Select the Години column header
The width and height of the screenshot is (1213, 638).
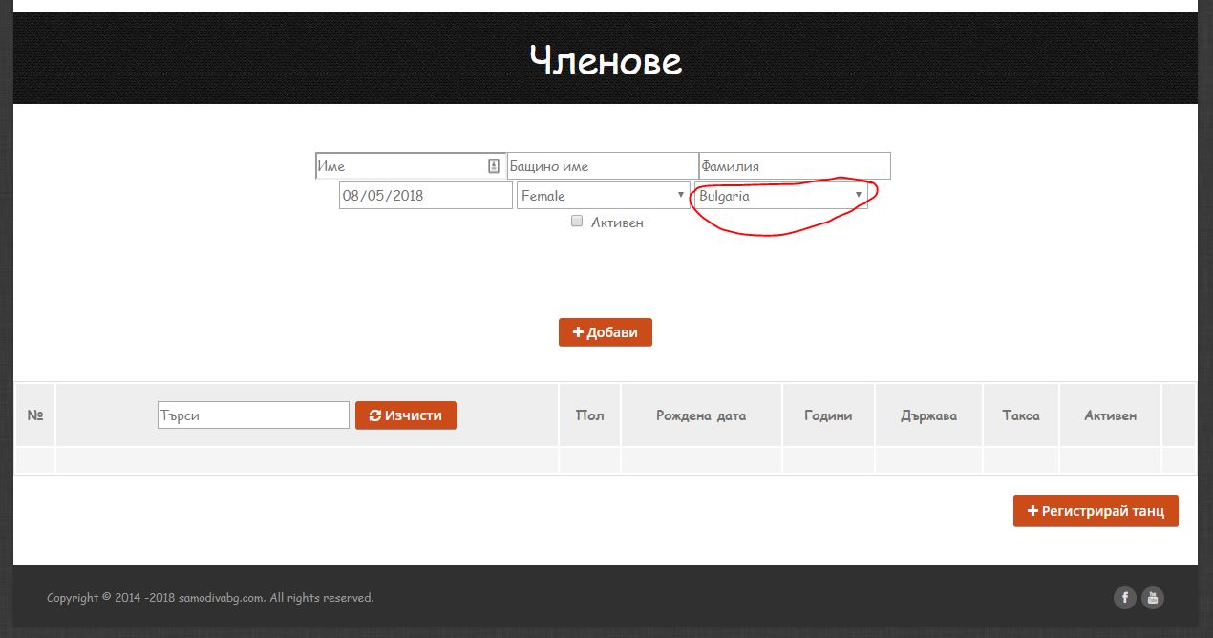tap(827, 415)
